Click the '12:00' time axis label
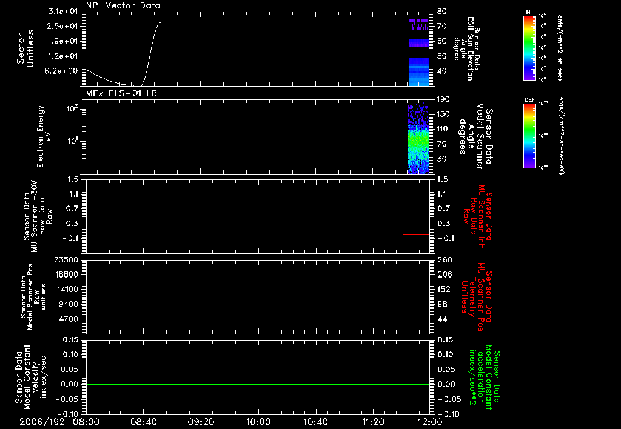The image size is (621, 429). click(x=430, y=422)
